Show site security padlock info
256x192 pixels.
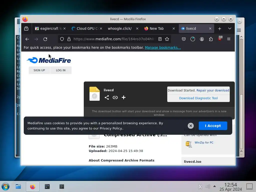point(69,39)
